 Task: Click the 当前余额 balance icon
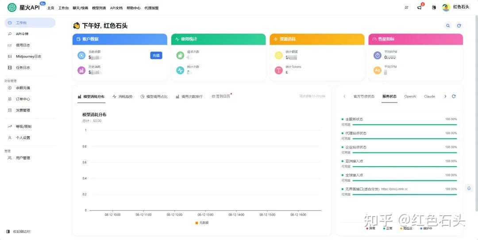tap(81, 55)
